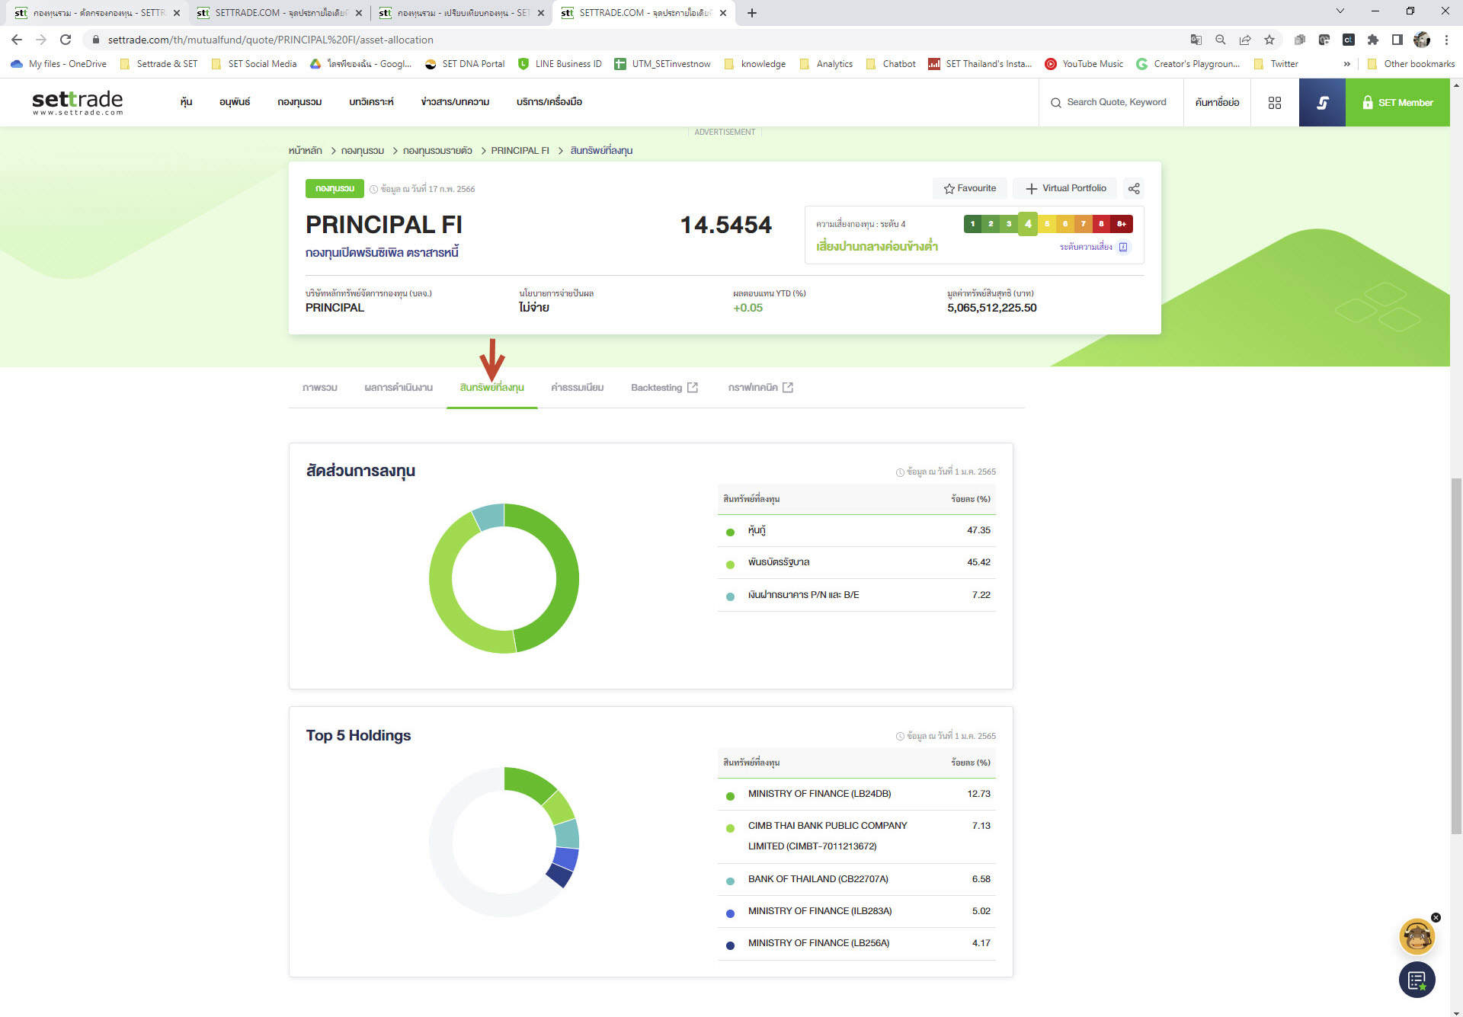Open the browser tab search dropdown
1463x1017 pixels.
(1340, 11)
